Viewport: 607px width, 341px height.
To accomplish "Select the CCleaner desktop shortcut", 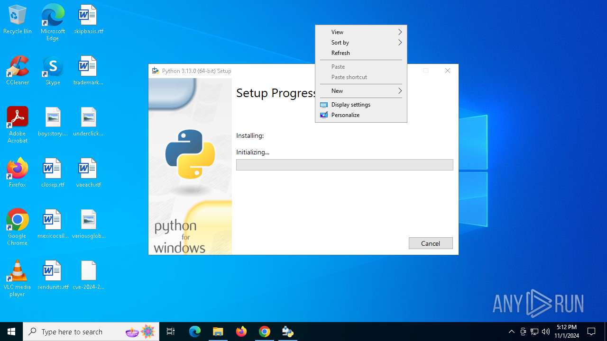I will pos(18,71).
